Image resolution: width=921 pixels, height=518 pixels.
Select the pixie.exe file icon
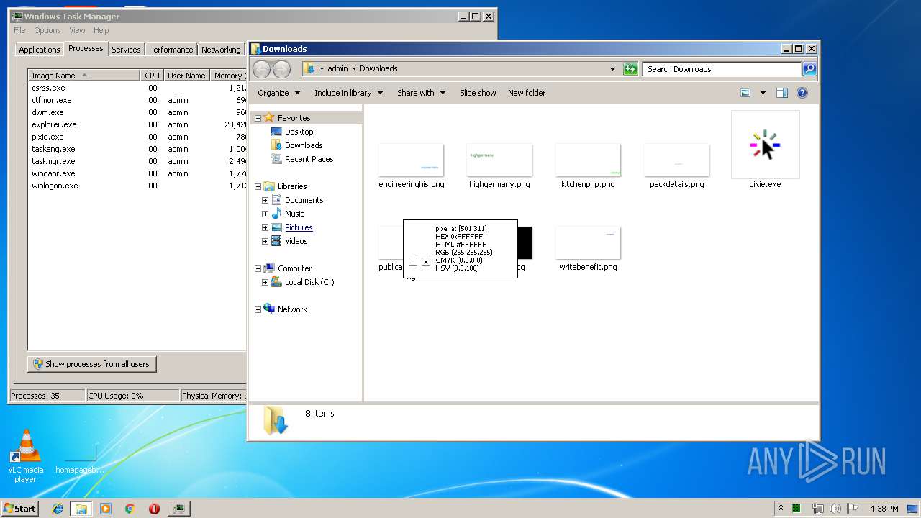pyautogui.click(x=765, y=145)
